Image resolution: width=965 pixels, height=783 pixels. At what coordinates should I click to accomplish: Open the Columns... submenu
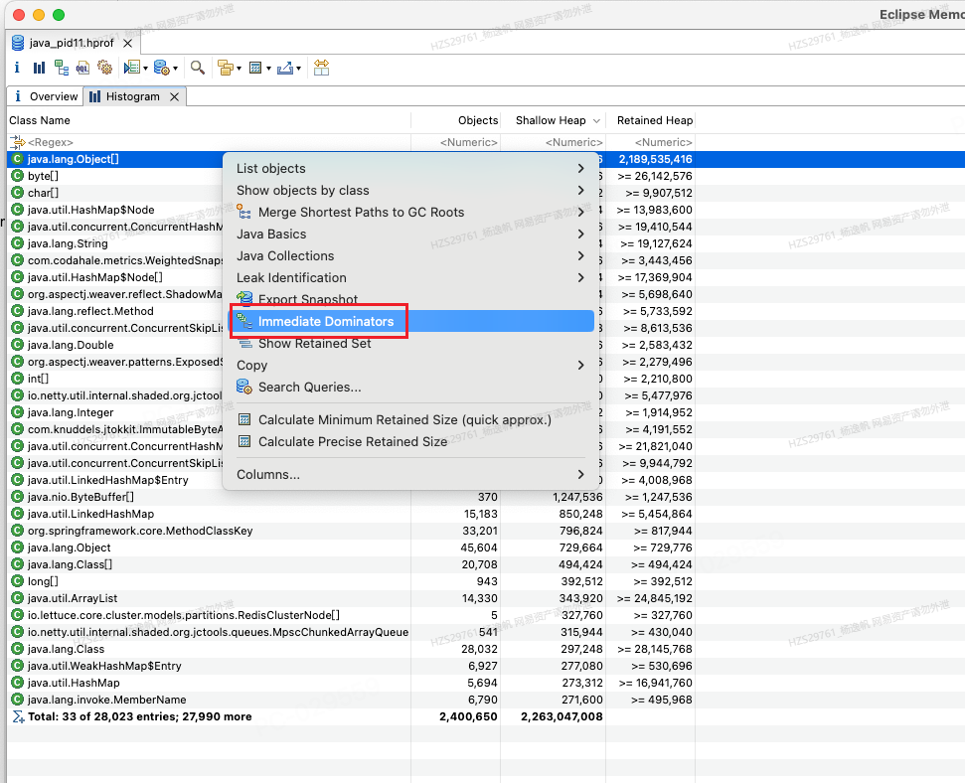(410, 475)
